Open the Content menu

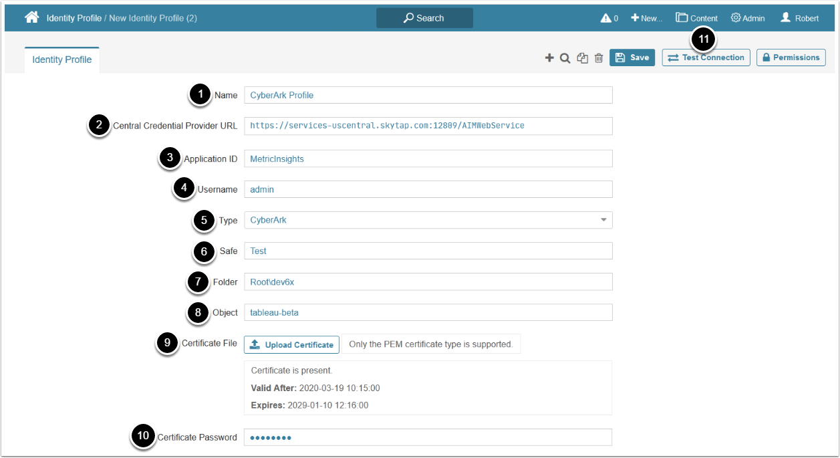[696, 18]
